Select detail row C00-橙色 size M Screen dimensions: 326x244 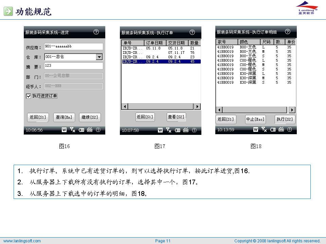point(256,65)
